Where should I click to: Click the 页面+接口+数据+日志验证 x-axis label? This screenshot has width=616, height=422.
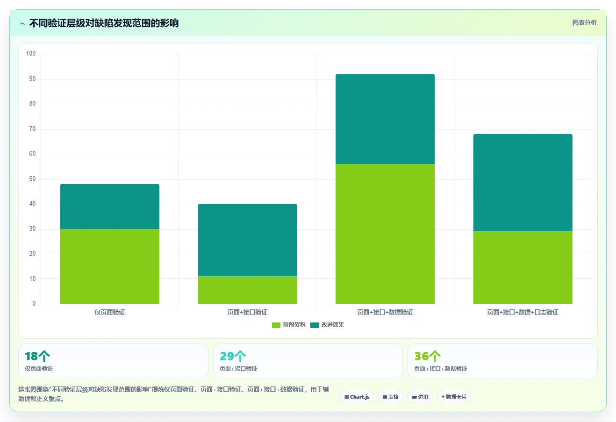(523, 312)
